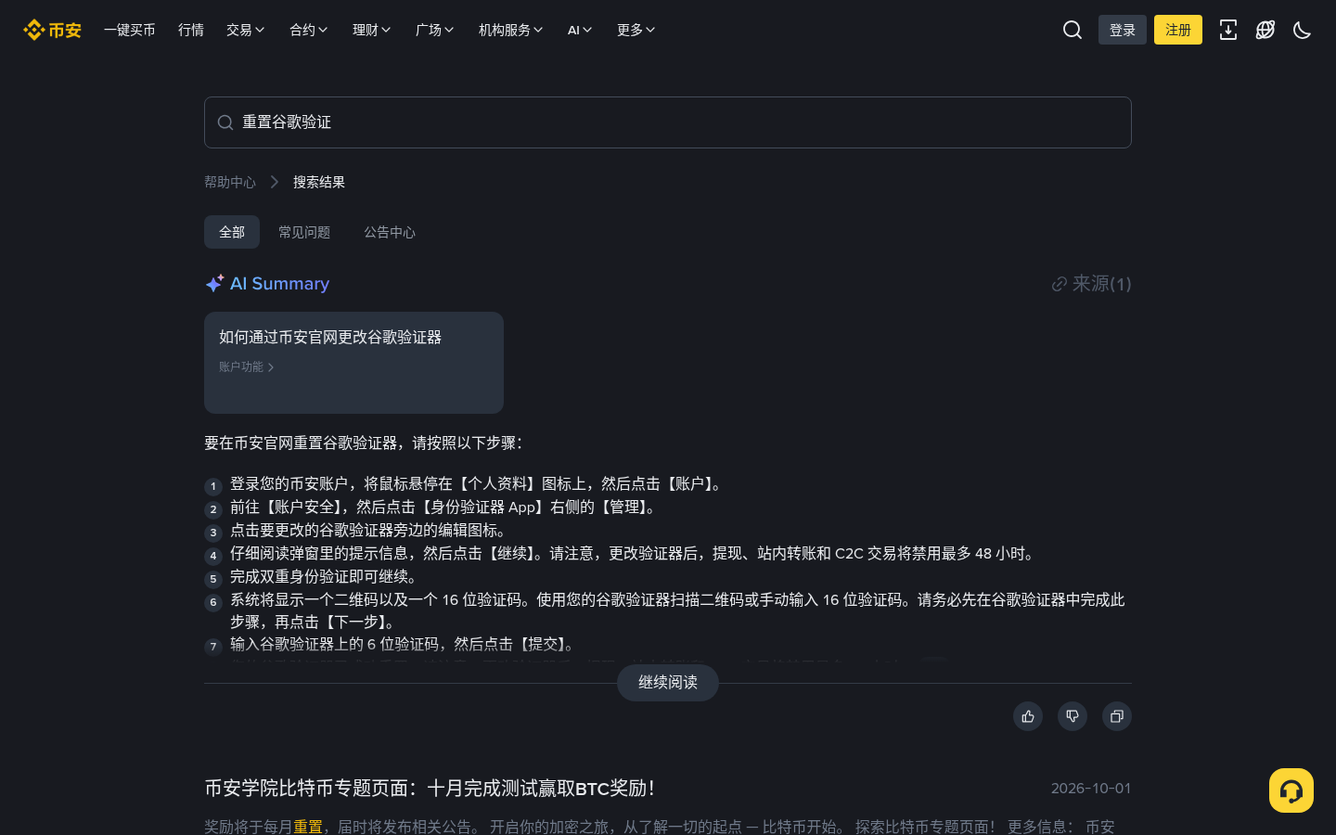
Task: Click the search field magnifier icon
Action: pos(225,122)
